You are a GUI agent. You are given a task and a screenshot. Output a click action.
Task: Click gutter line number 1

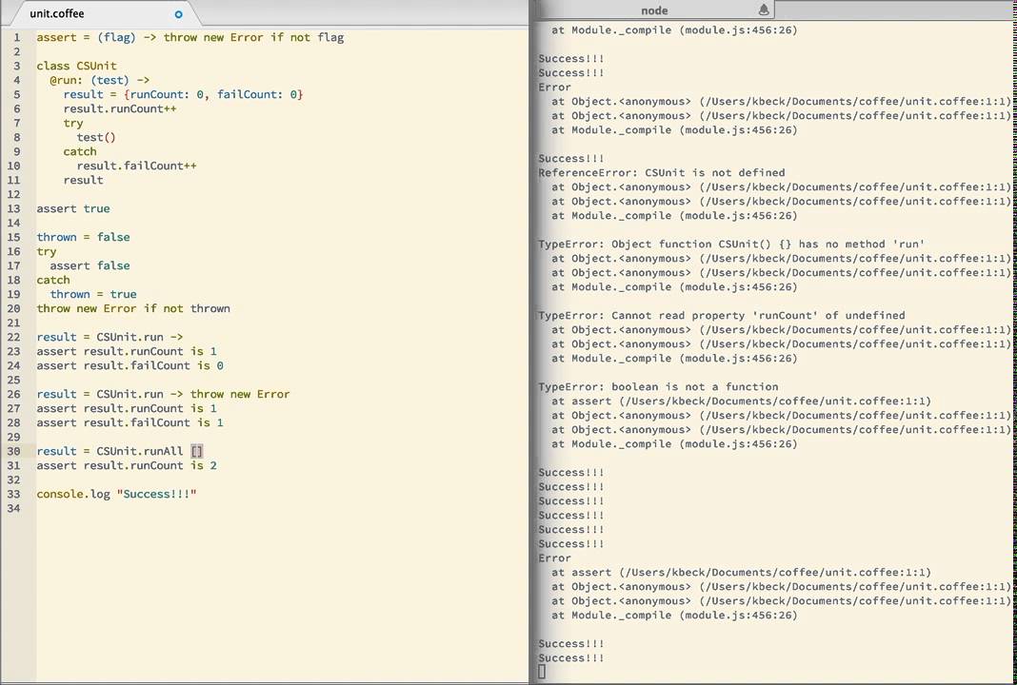(x=17, y=38)
